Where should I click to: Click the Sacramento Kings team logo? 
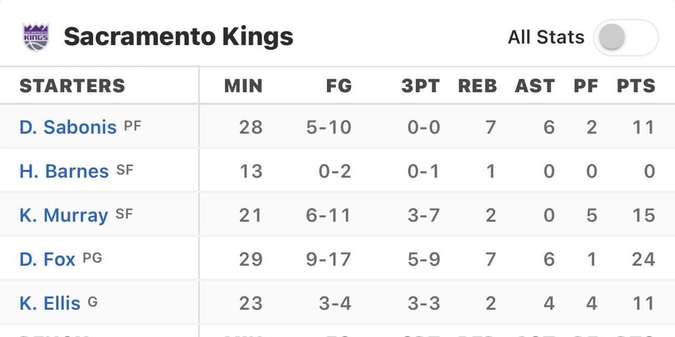36,37
